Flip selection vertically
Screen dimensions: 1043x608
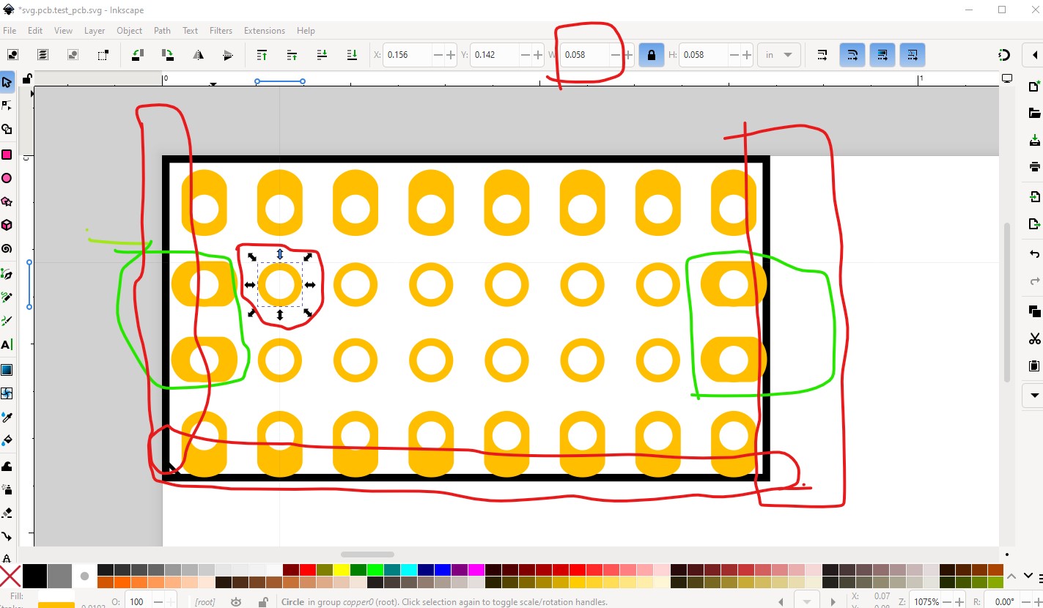[x=228, y=55]
